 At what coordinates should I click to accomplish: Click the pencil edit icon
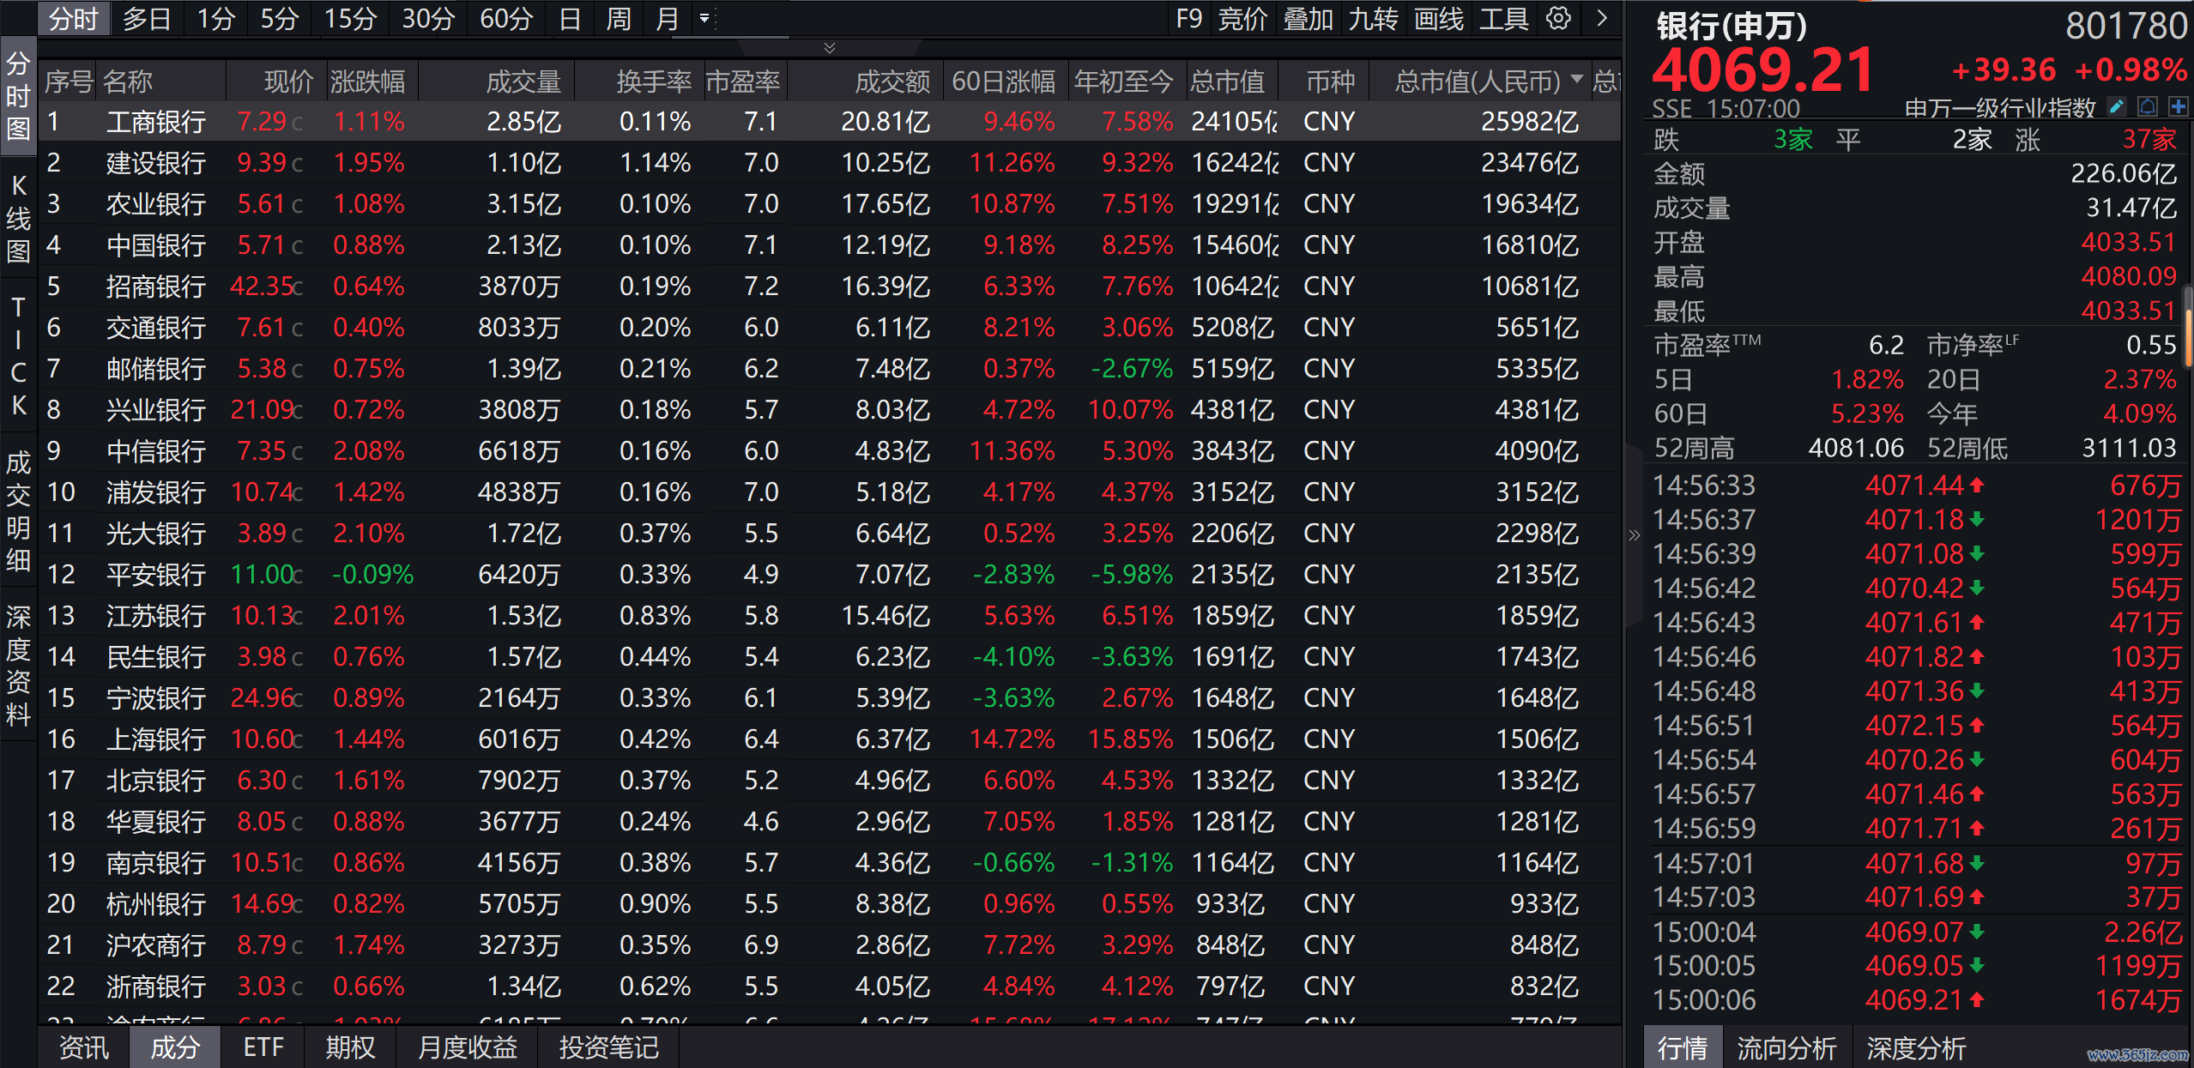2118,106
